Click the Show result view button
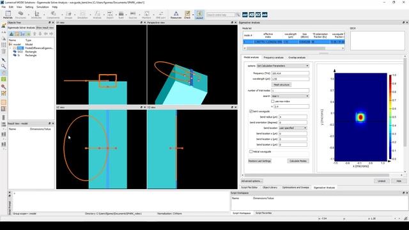This screenshot has width=409, height=230. point(45,27)
